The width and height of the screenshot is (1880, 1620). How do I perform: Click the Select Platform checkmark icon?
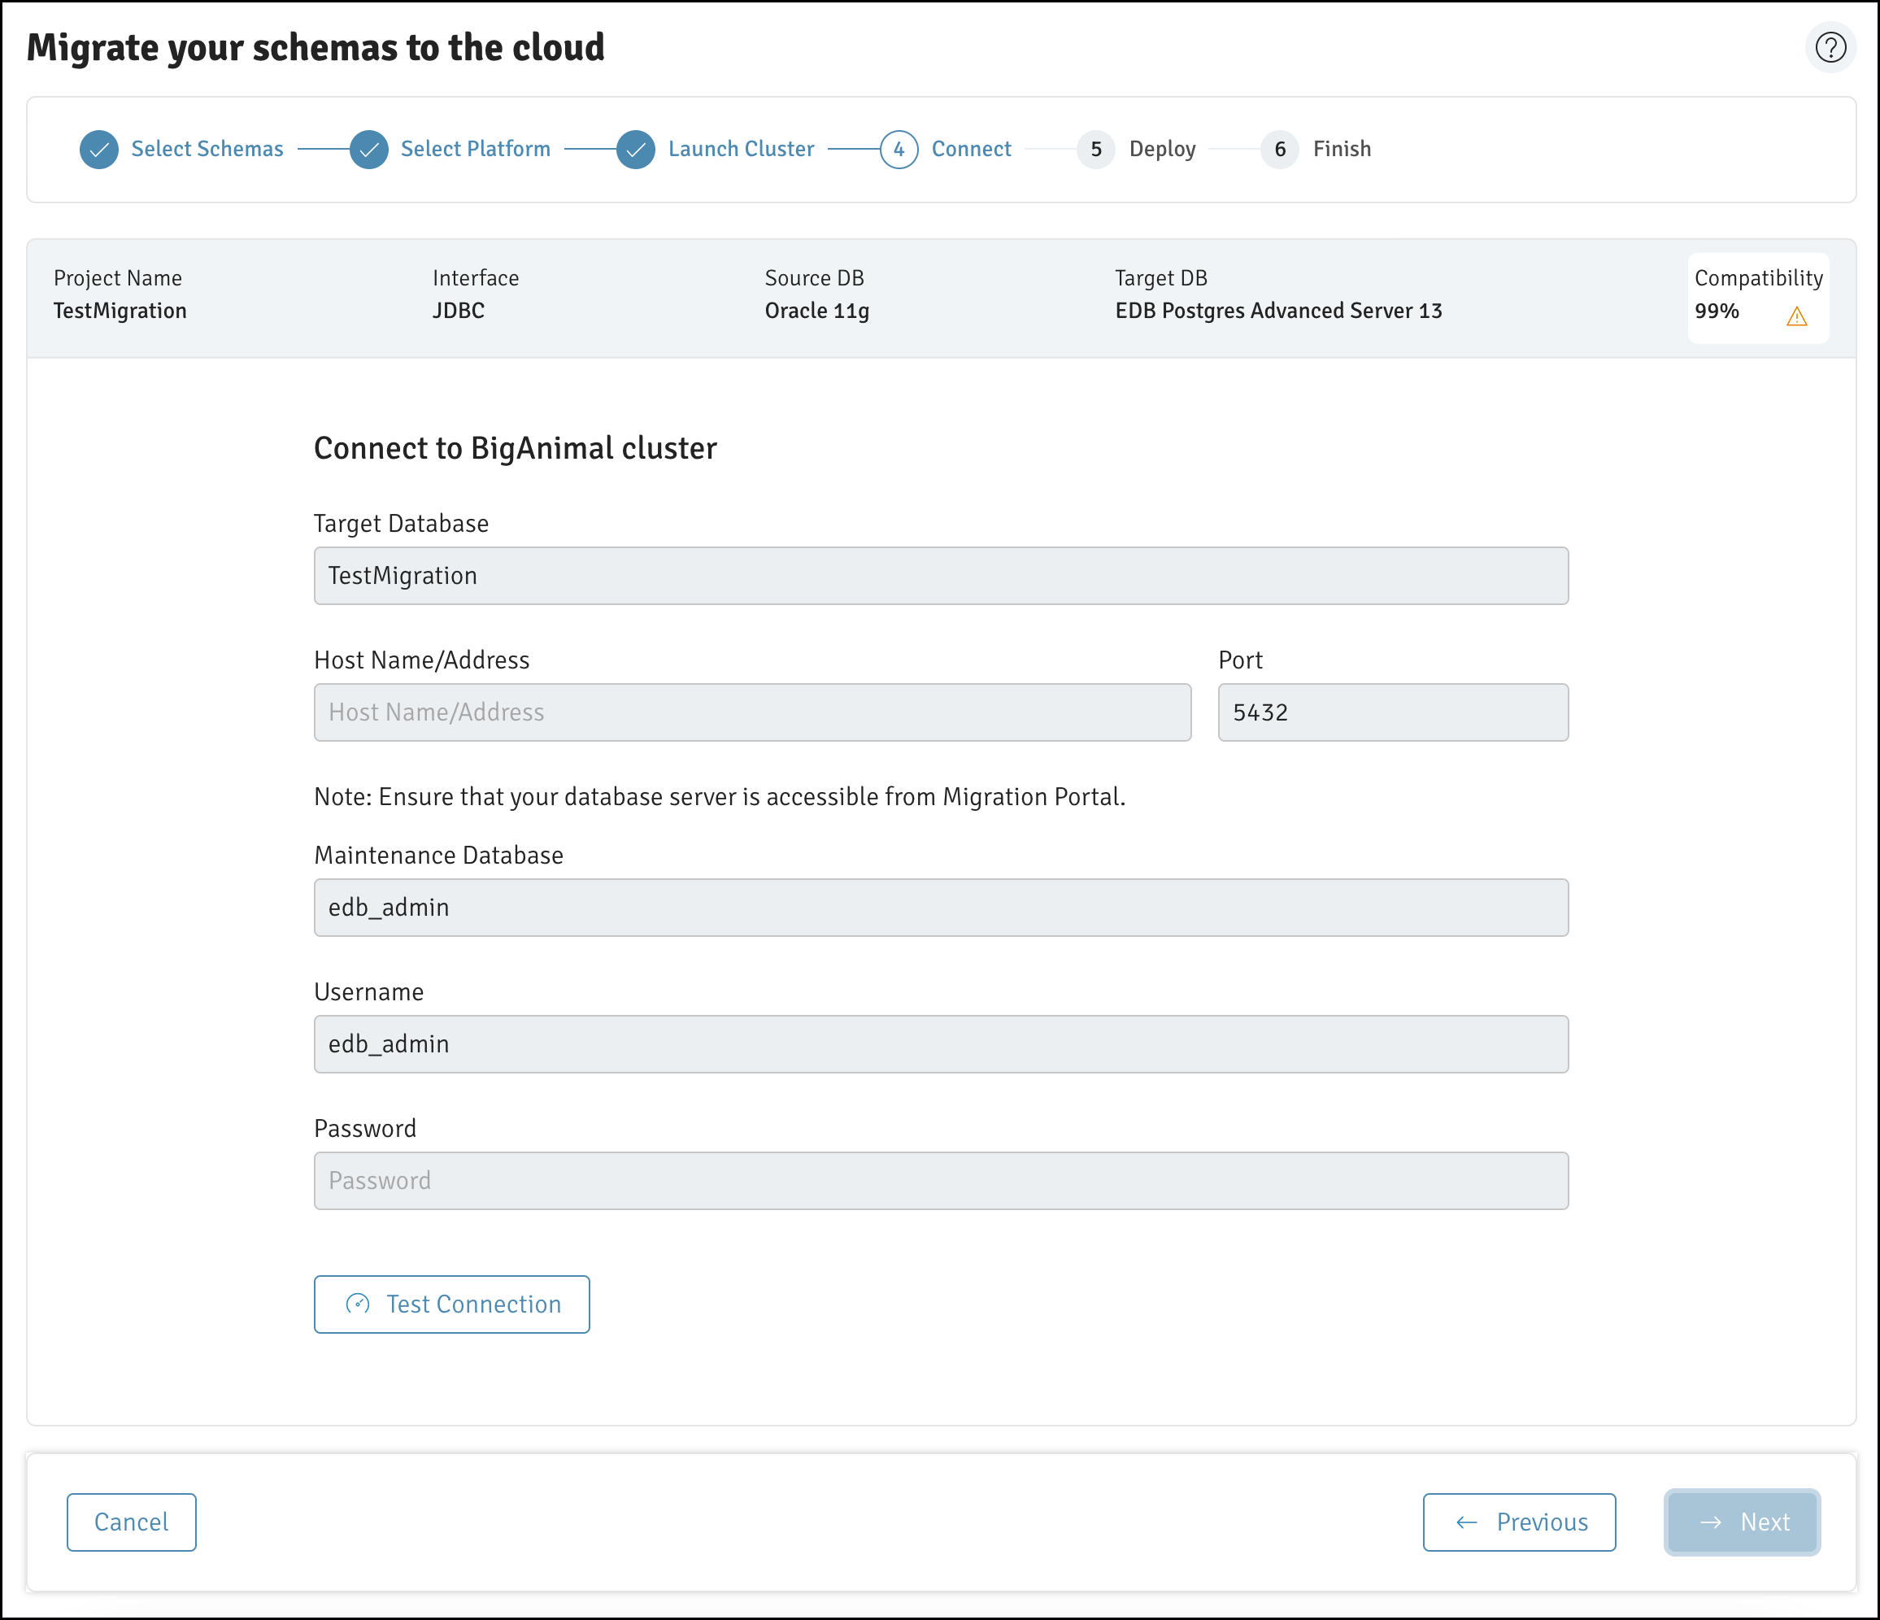click(369, 150)
